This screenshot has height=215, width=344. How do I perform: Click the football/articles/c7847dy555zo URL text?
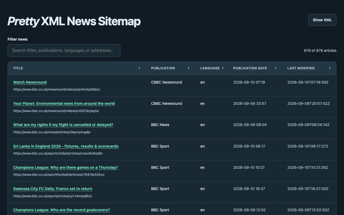(59, 175)
